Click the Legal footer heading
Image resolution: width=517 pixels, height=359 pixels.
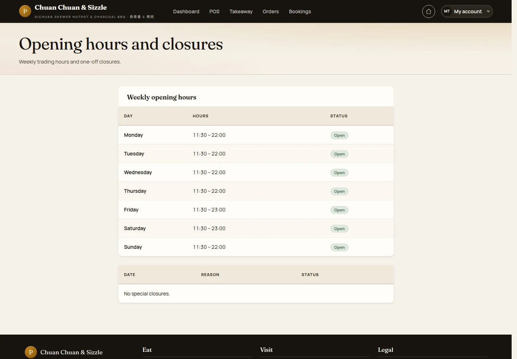386,350
